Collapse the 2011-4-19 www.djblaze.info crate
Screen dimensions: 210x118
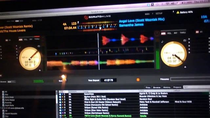click(1, 108)
